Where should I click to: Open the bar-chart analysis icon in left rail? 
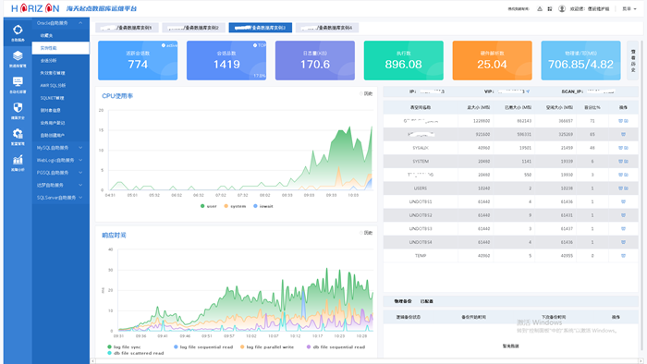pos(18,160)
